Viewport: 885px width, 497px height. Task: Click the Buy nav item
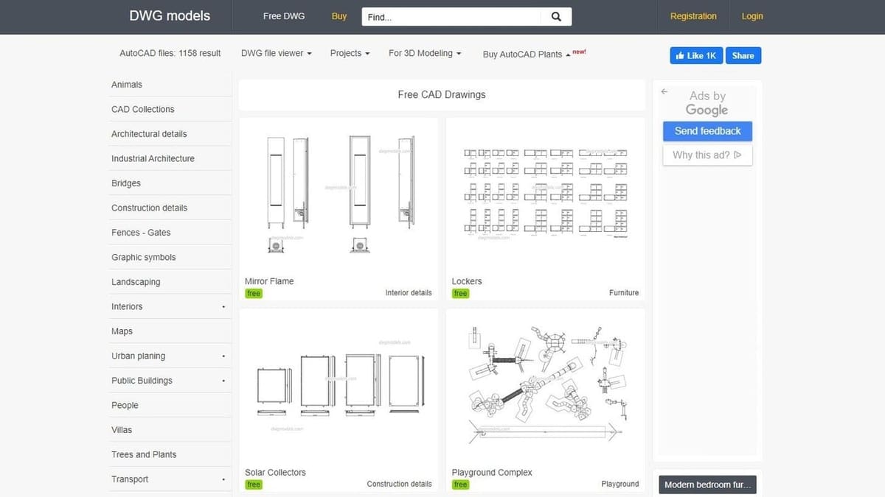339,16
